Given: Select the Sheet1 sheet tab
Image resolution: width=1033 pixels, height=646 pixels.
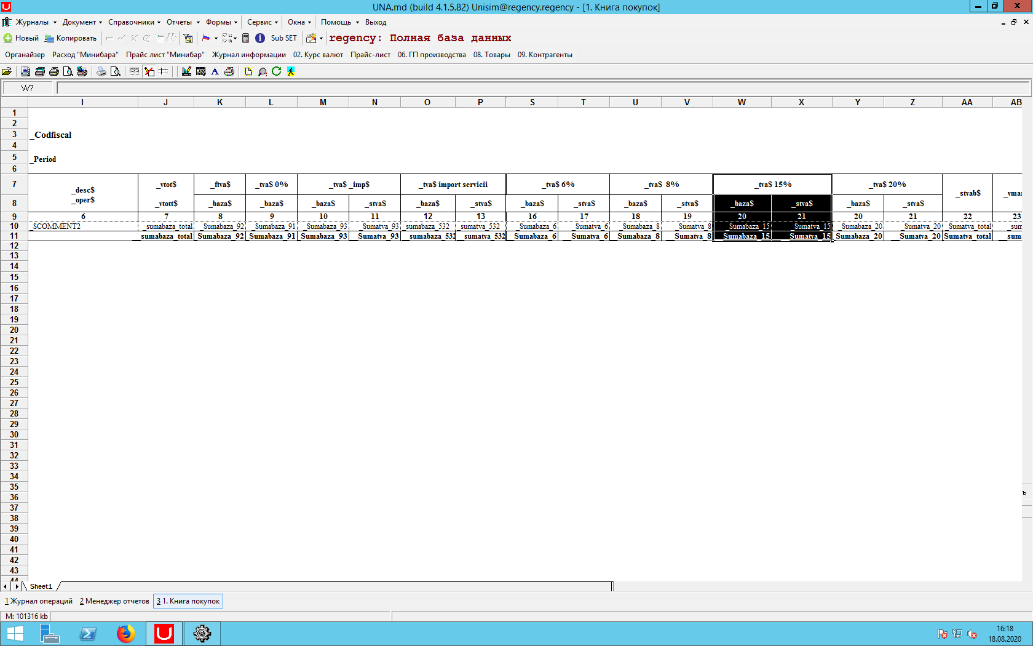Looking at the screenshot, I should [41, 586].
